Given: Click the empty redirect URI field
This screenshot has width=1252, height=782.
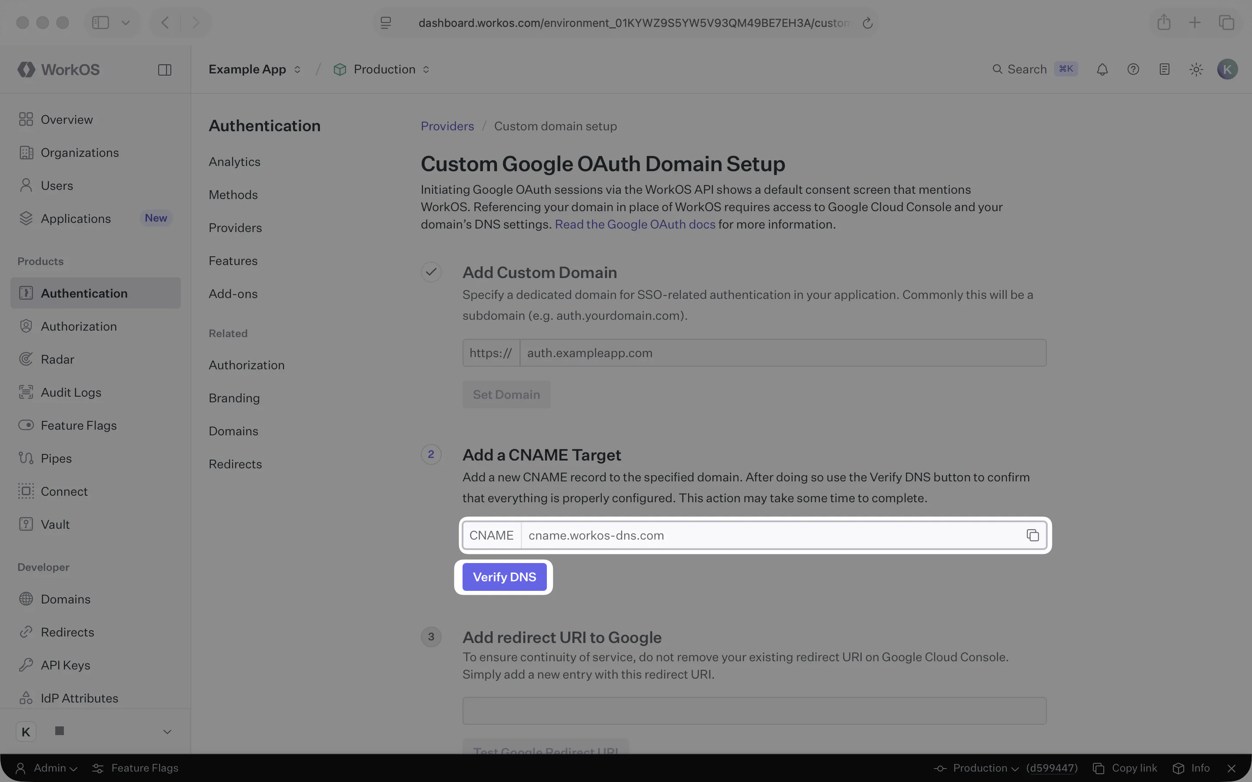Looking at the screenshot, I should 754,711.
